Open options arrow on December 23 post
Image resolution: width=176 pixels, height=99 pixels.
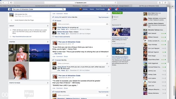coord(109,75)
